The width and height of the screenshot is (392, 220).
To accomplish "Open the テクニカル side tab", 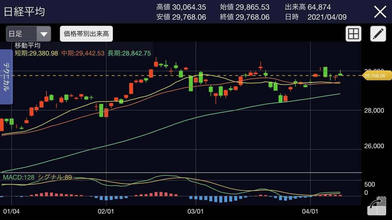I will (6, 77).
